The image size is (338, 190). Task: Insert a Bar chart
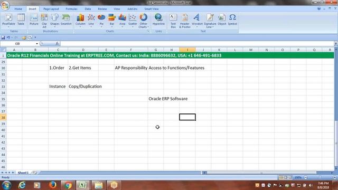click(x=112, y=21)
